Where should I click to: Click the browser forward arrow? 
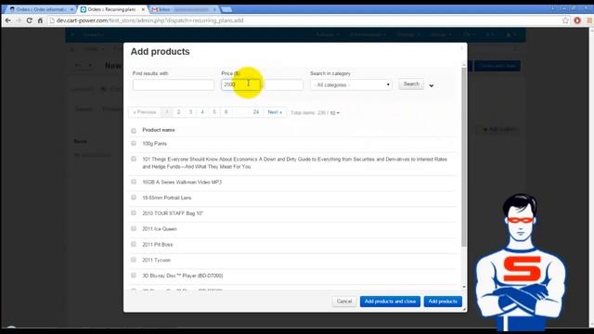pos(19,20)
